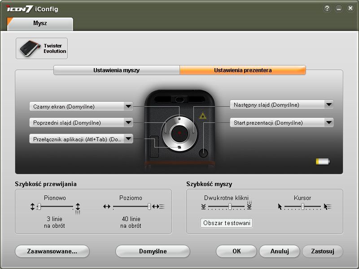Select the Ustawienia prezentera tab

tap(243, 70)
